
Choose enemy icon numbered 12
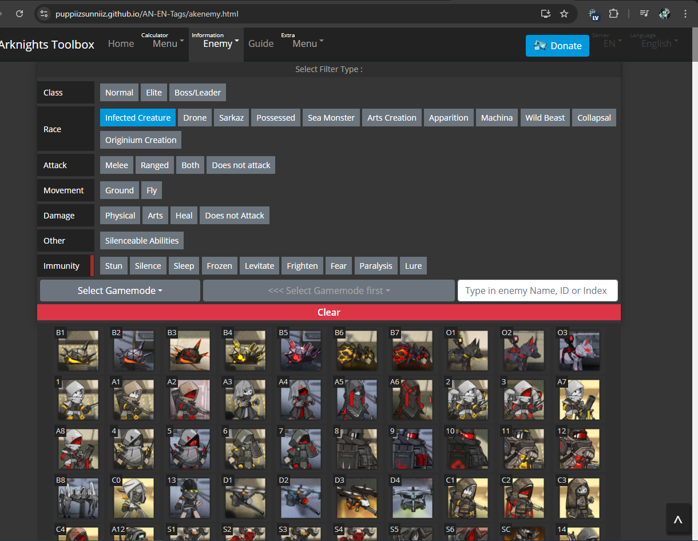point(580,449)
